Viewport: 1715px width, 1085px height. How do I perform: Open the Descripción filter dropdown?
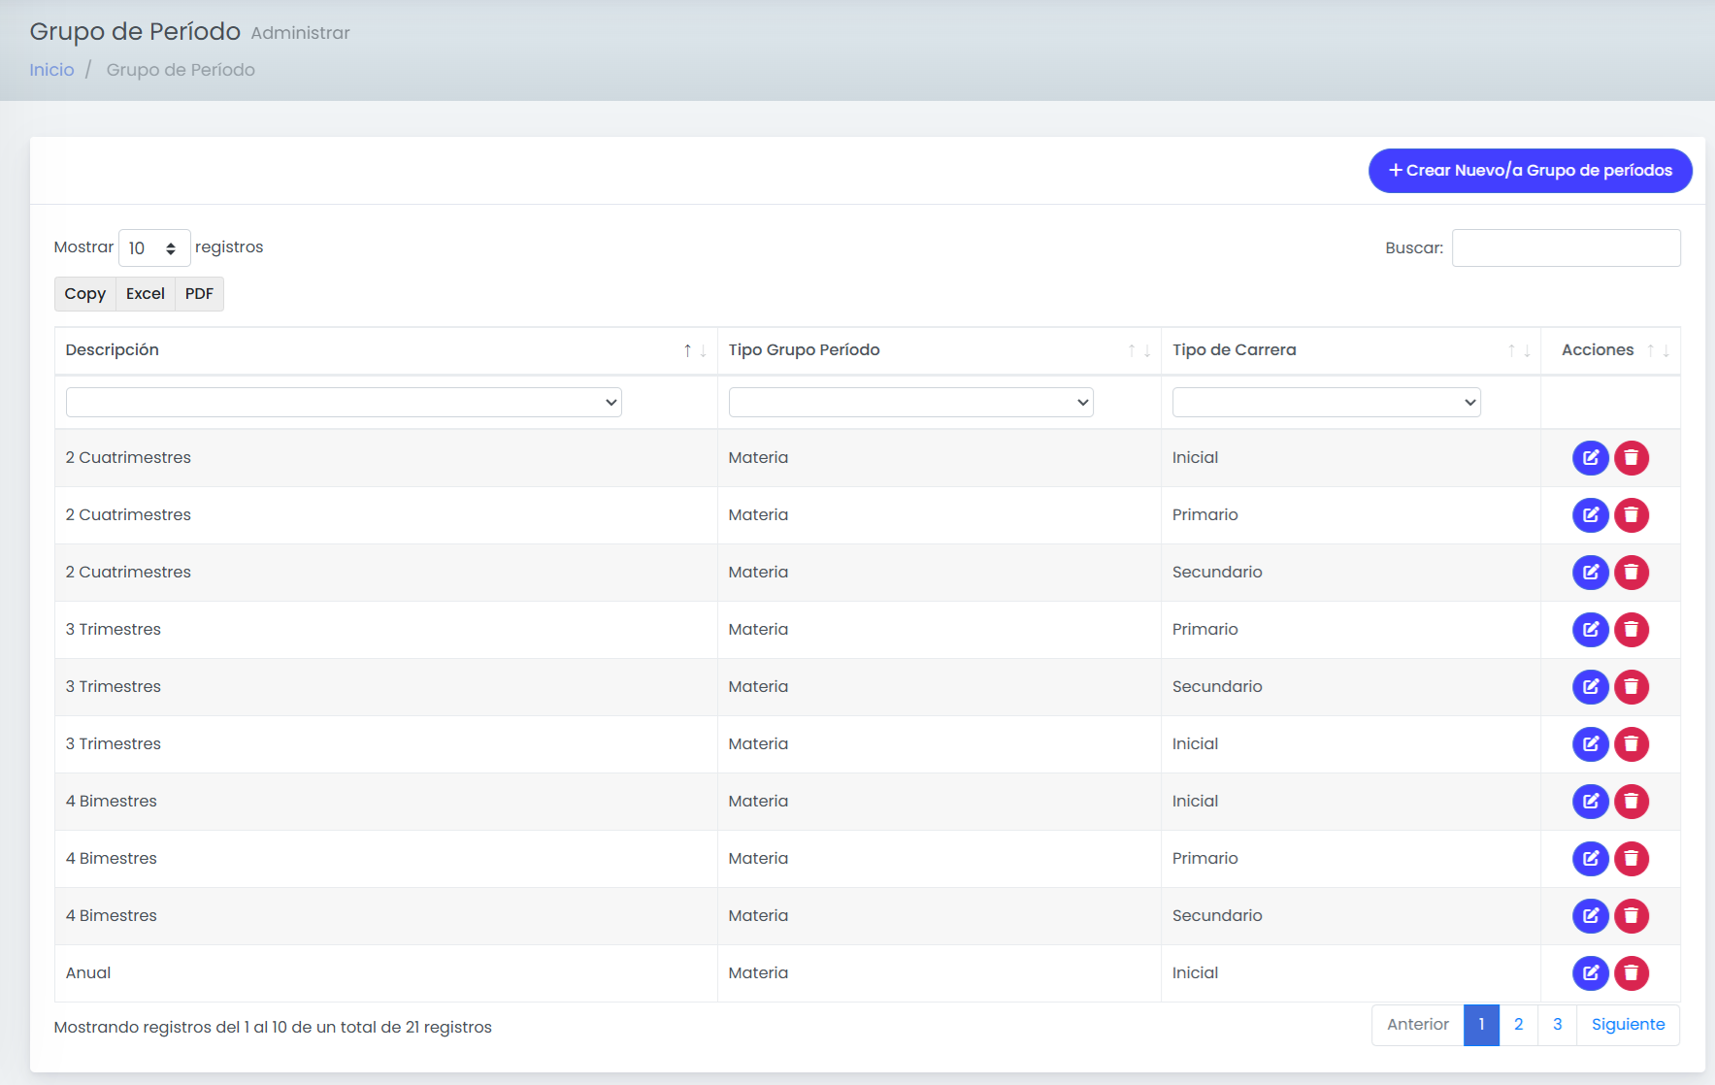tap(344, 403)
